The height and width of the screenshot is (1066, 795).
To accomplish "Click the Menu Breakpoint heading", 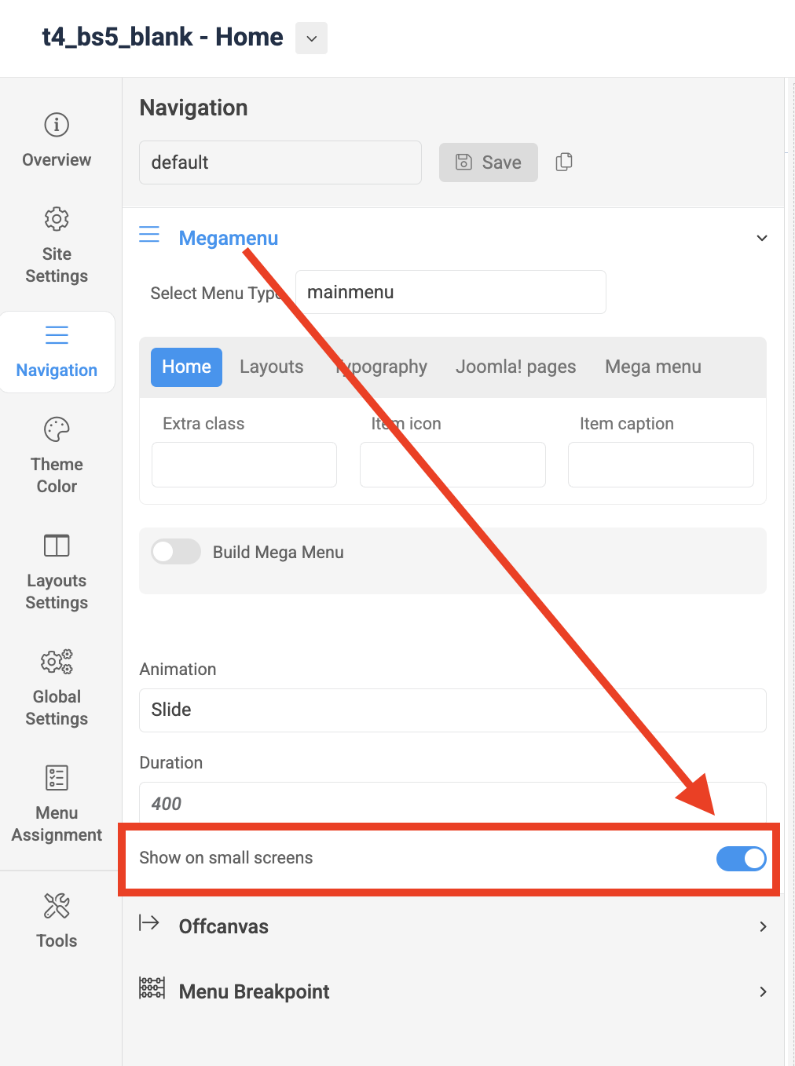I will pos(254,991).
